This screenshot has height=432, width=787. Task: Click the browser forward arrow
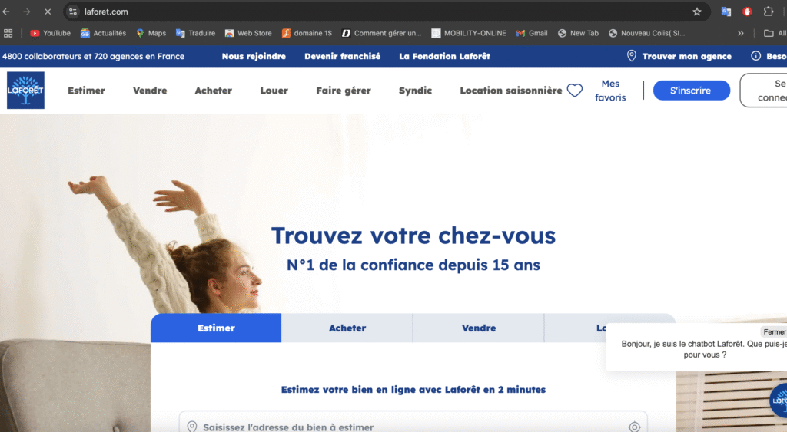pos(27,12)
